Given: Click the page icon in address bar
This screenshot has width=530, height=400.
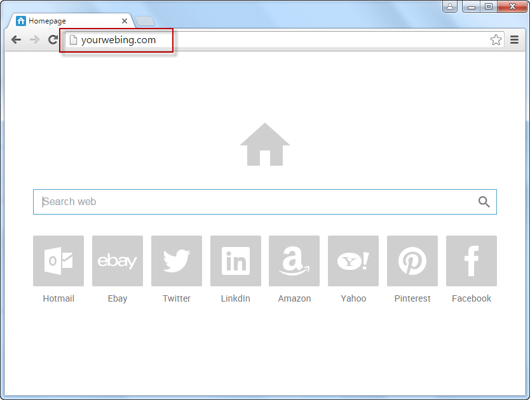Looking at the screenshot, I should [73, 40].
